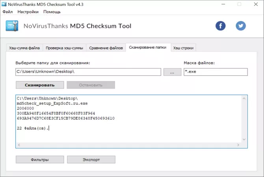The height and width of the screenshot is (177, 264).
Task: Click the results scroll down arrow
Action: (x=244, y=139)
